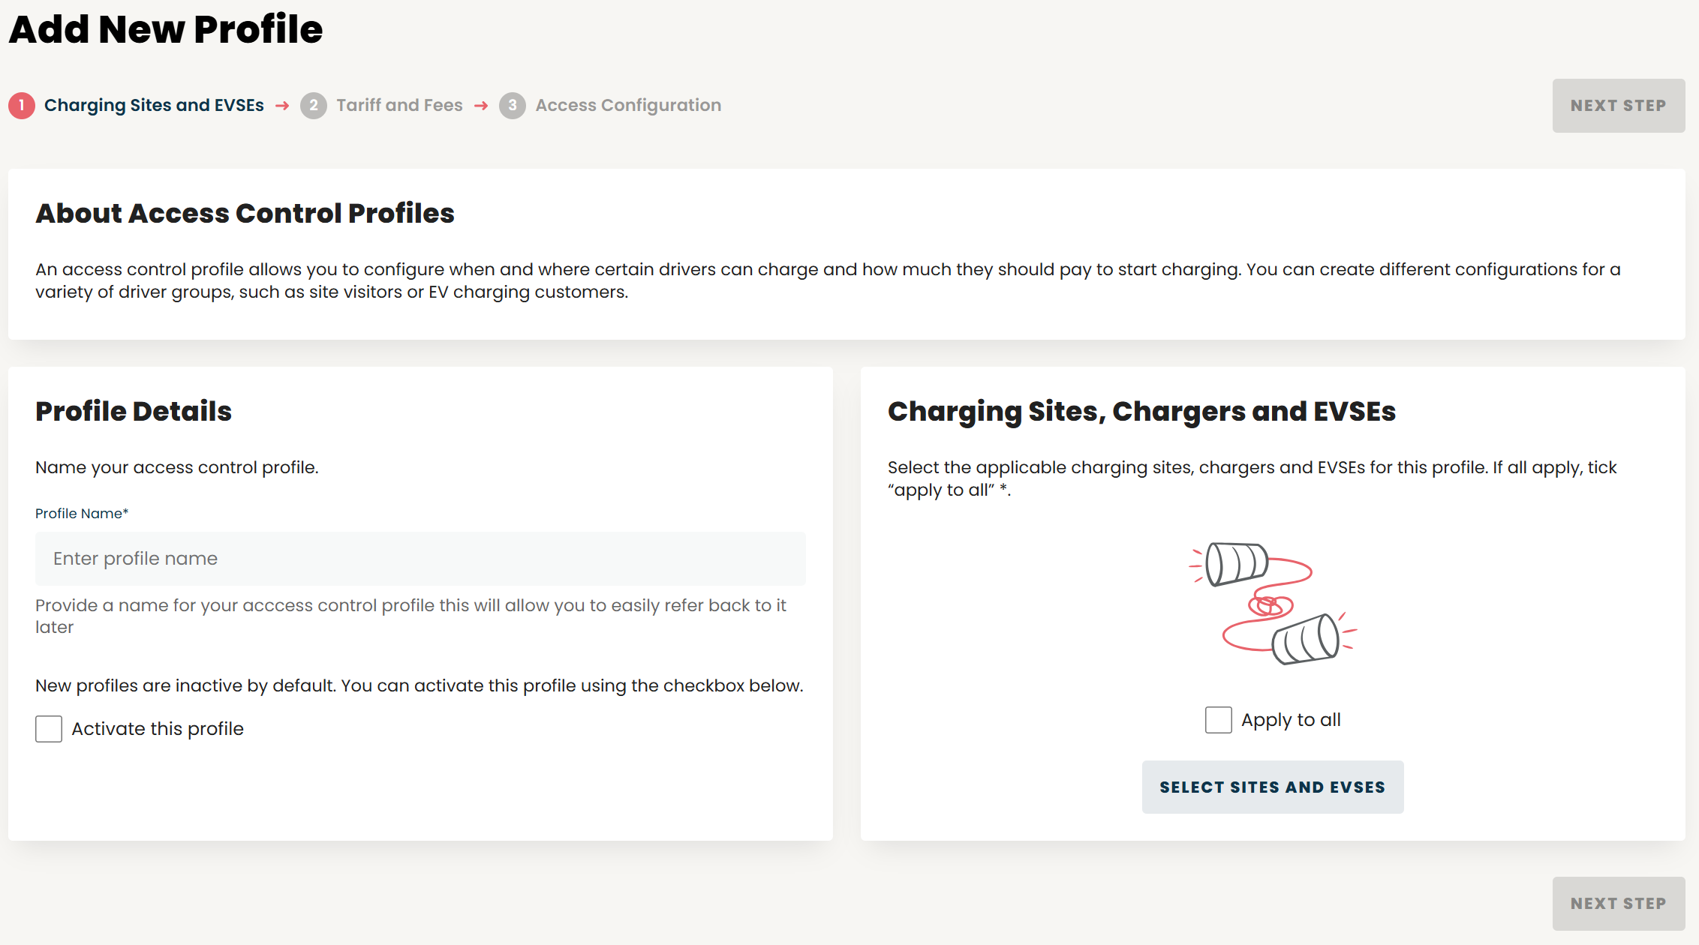
Task: Enable the Activate this profile checkbox
Action: click(x=48, y=728)
